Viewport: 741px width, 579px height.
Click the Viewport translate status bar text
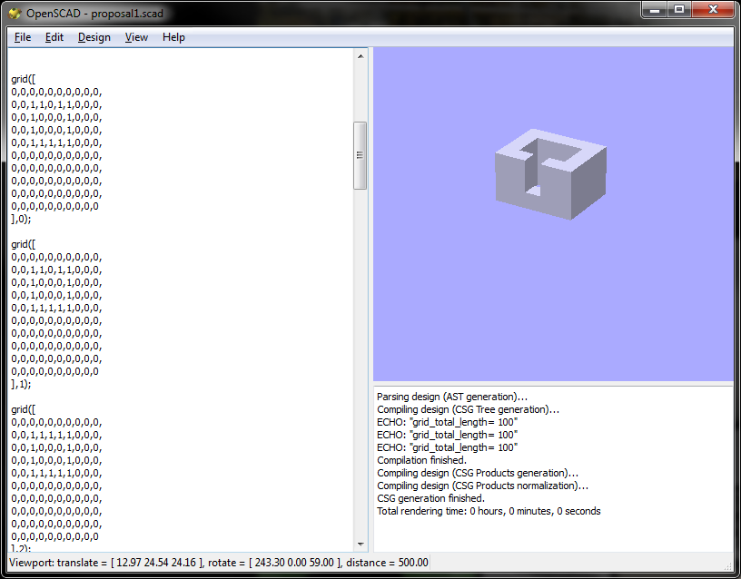pos(219,563)
